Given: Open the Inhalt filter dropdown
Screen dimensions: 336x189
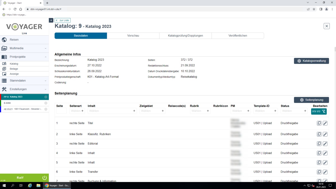Looking at the screenshot, I should (112, 111).
